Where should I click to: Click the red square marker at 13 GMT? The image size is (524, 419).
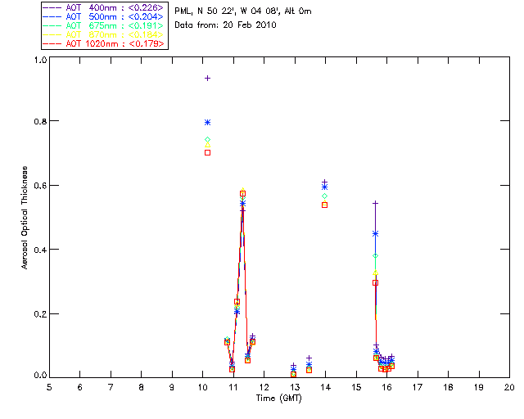(293, 374)
